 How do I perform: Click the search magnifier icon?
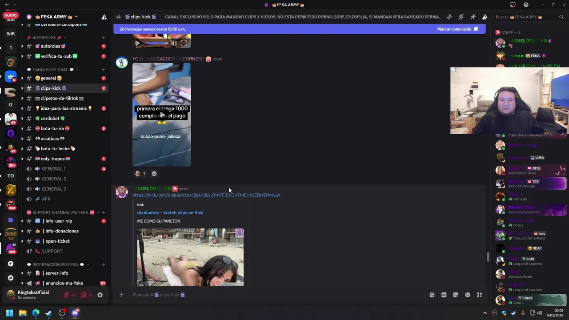click(x=561, y=17)
